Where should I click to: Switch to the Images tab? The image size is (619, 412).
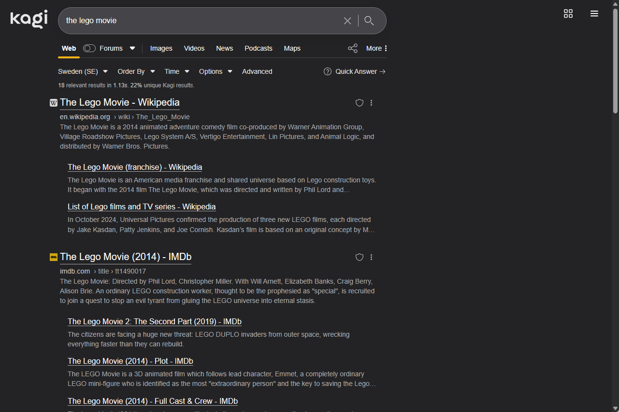coord(161,48)
